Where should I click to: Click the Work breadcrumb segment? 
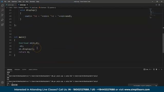tap(26, 8)
